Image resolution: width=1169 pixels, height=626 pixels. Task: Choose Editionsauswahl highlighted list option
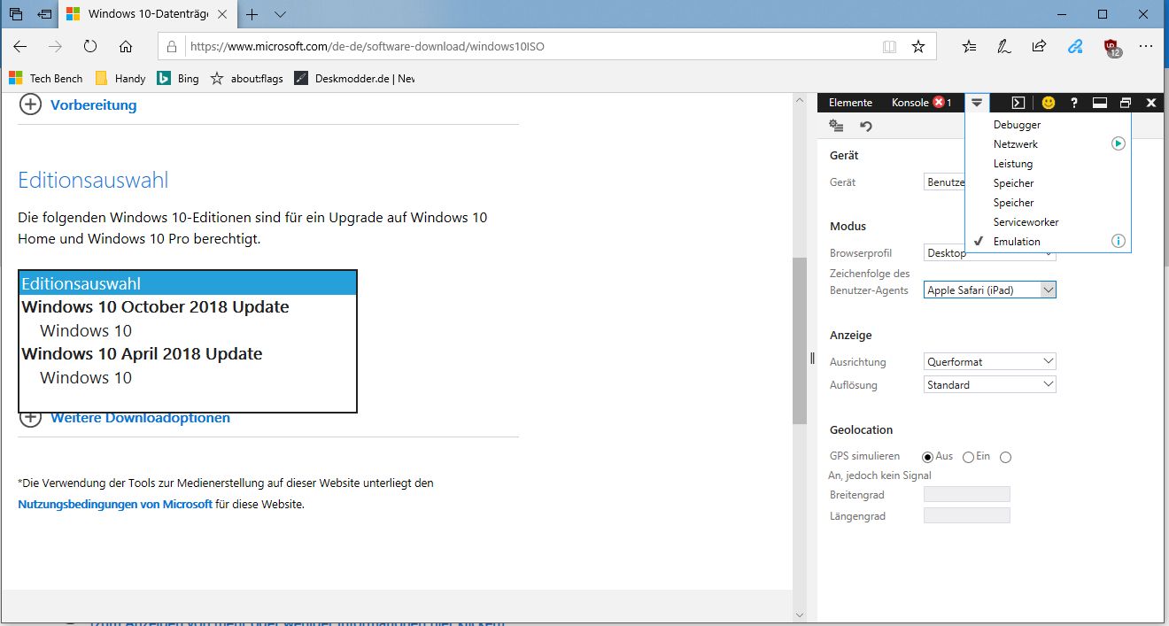pos(188,283)
